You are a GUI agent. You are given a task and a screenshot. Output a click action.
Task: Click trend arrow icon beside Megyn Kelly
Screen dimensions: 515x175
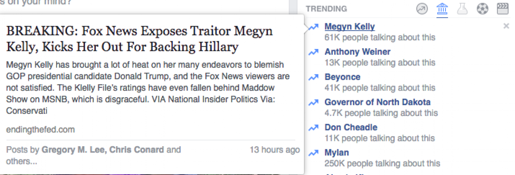click(x=313, y=27)
